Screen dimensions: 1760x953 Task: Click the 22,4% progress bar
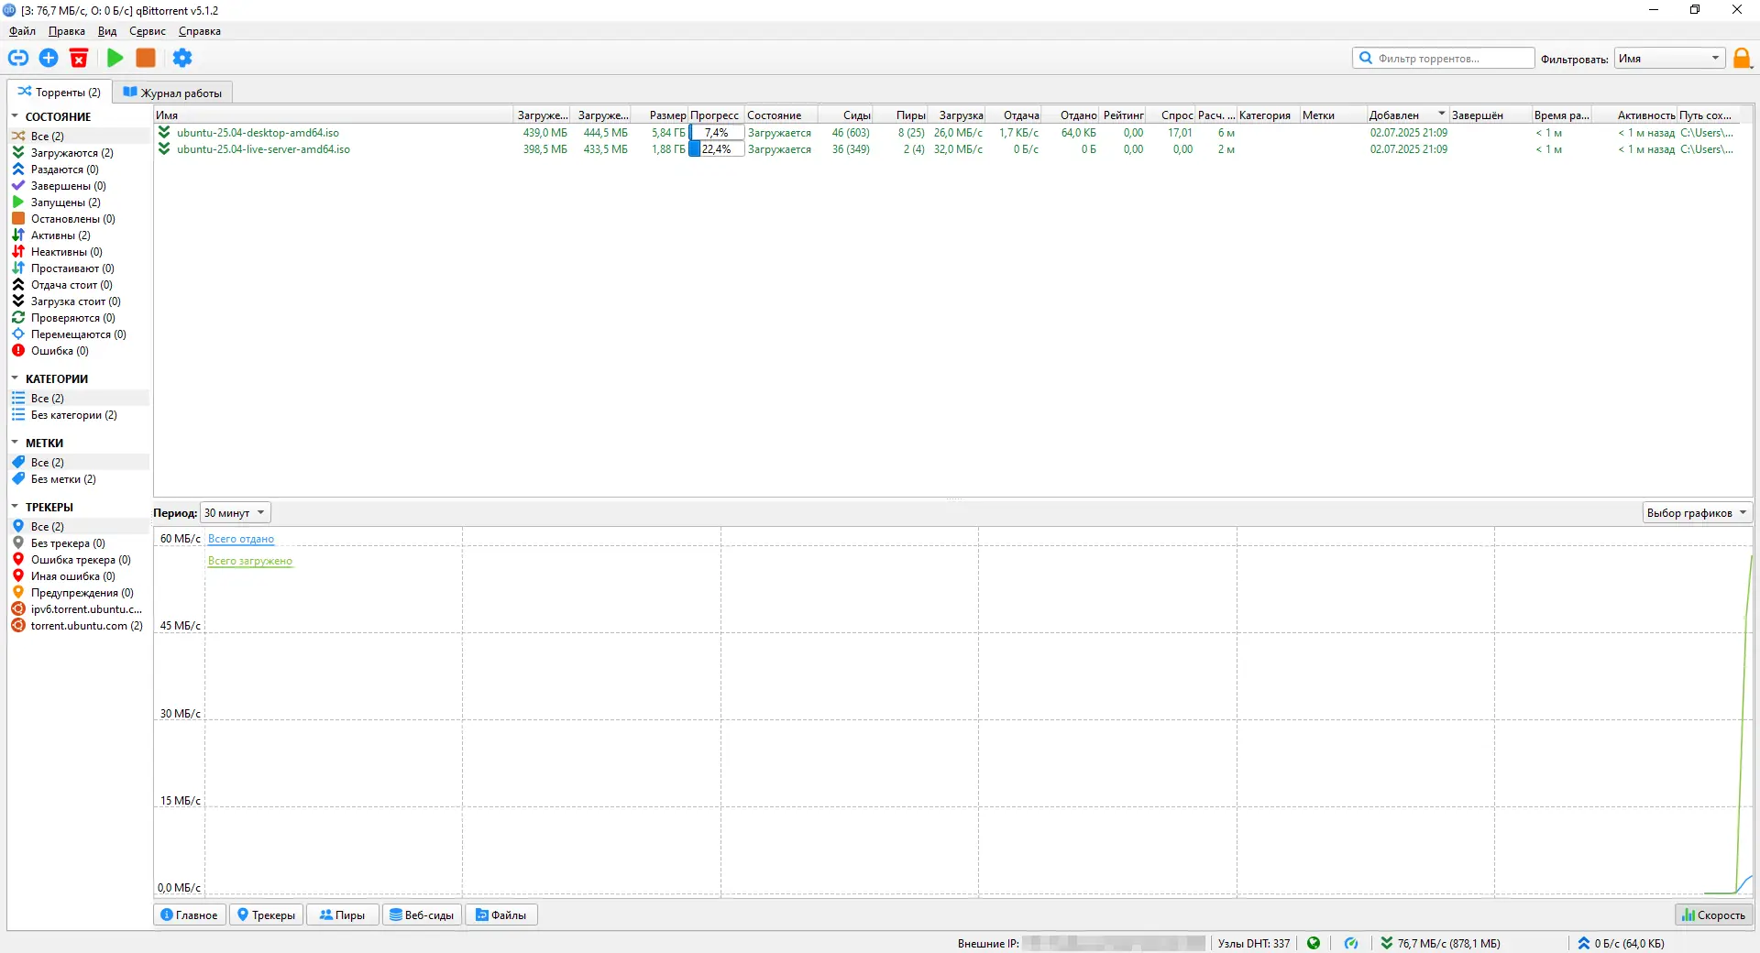click(x=716, y=149)
